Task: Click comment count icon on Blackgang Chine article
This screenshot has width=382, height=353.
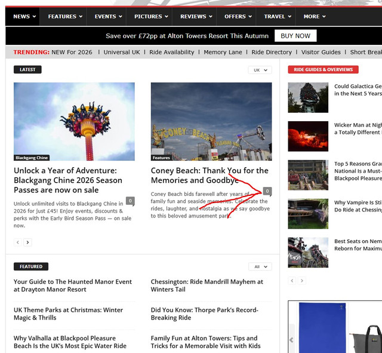Action: point(130,201)
